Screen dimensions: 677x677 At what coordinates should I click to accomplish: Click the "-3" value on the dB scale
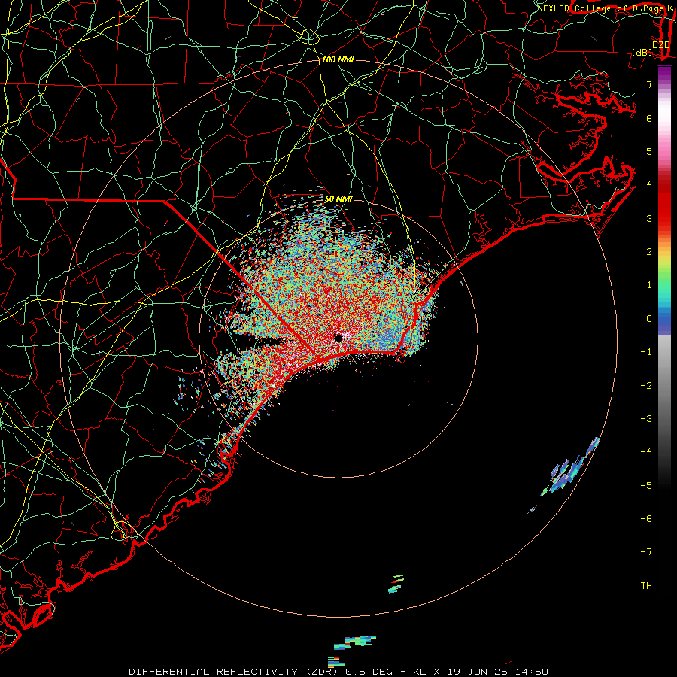click(x=646, y=419)
